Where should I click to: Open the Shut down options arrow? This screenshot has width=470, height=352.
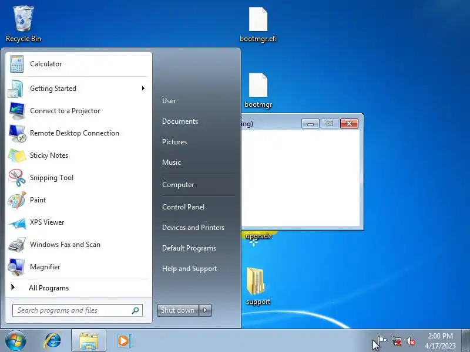pyautogui.click(x=205, y=310)
